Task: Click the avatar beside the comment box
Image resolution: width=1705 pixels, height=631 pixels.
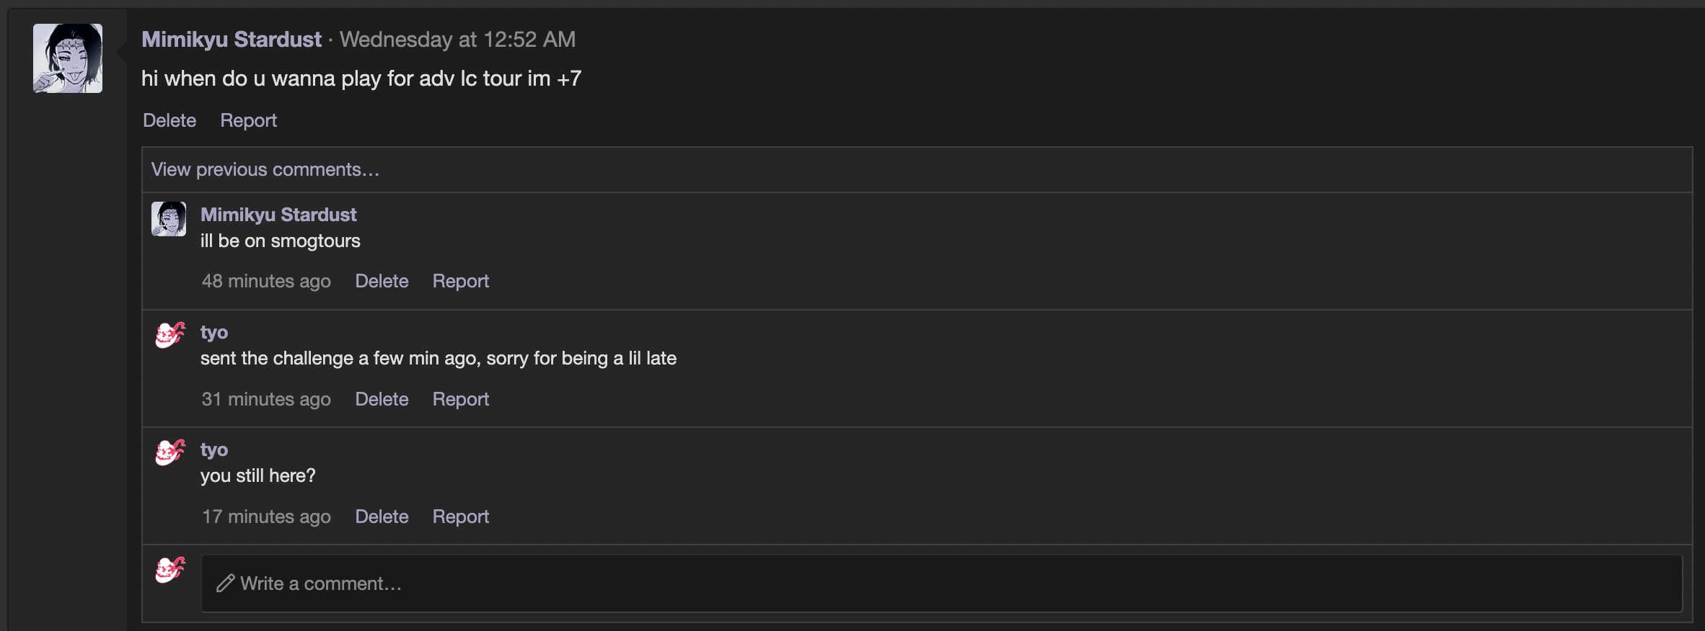Action: point(170,570)
